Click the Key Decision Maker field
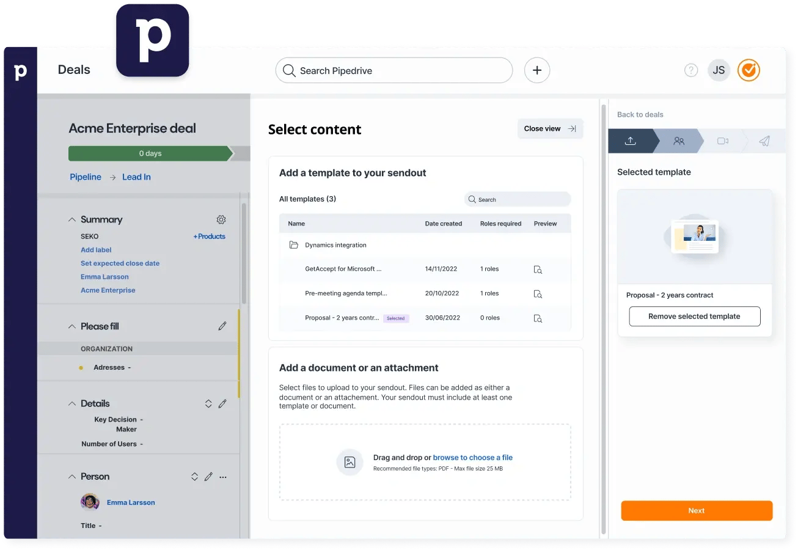This screenshot has width=798, height=550. point(119,424)
